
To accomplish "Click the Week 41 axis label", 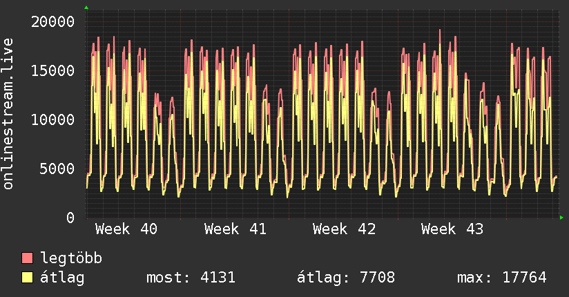I will click(x=235, y=229).
